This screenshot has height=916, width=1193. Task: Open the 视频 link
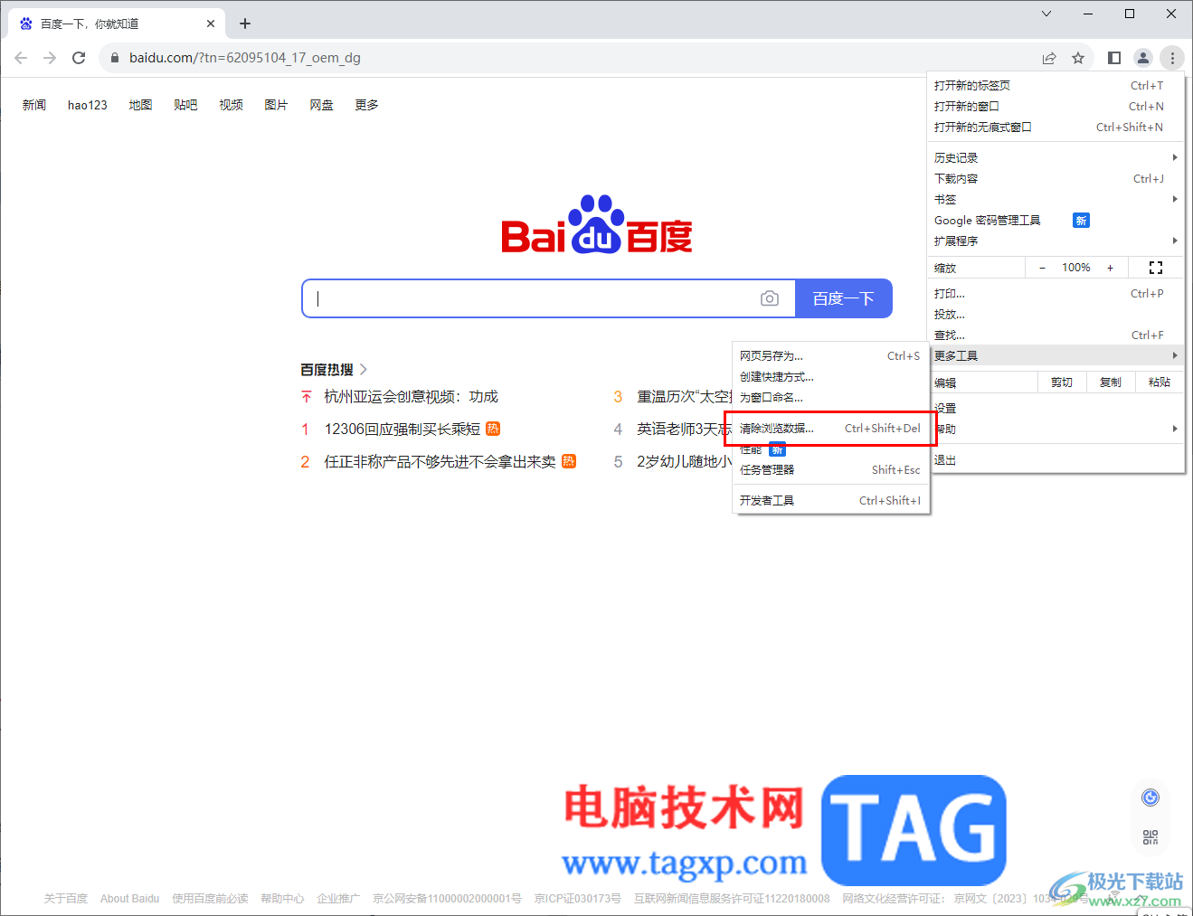pos(231,105)
